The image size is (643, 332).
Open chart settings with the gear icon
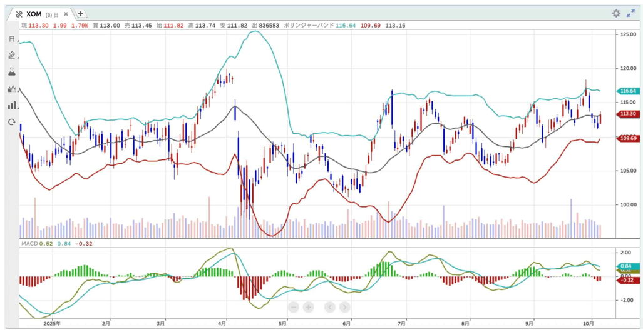click(616, 13)
